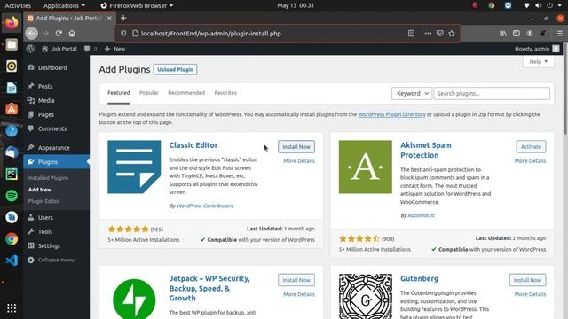Reload the current page
The image size is (568, 319).
(x=59, y=34)
